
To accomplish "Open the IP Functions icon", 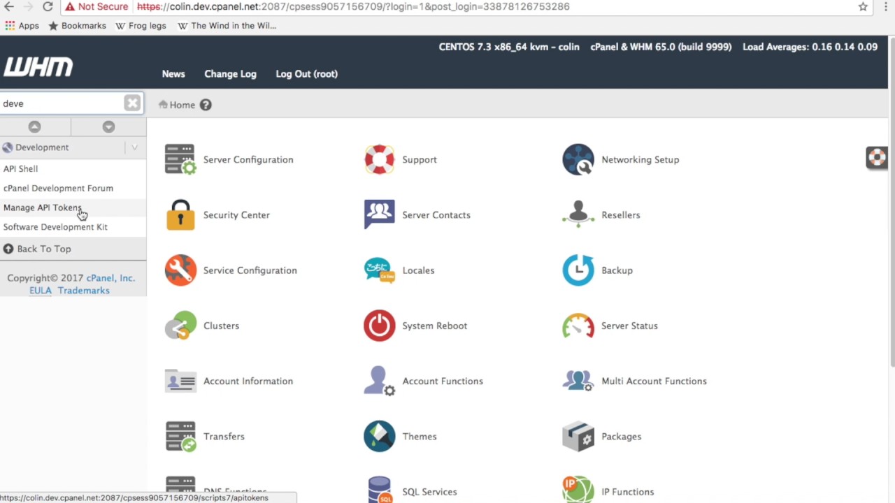I will point(578,490).
